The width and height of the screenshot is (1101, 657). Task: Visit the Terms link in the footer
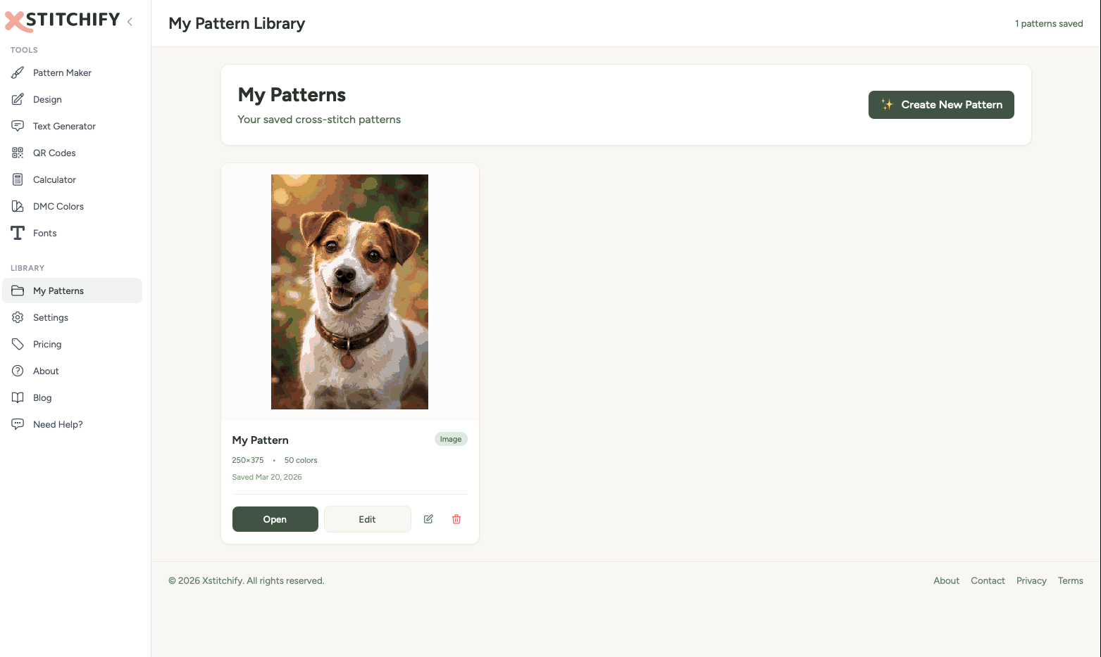[1070, 580]
